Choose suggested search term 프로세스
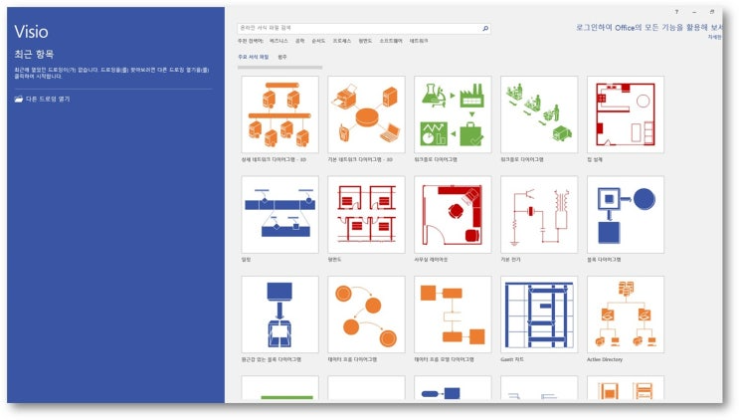The width and height of the screenshot is (739, 420). pos(342,41)
